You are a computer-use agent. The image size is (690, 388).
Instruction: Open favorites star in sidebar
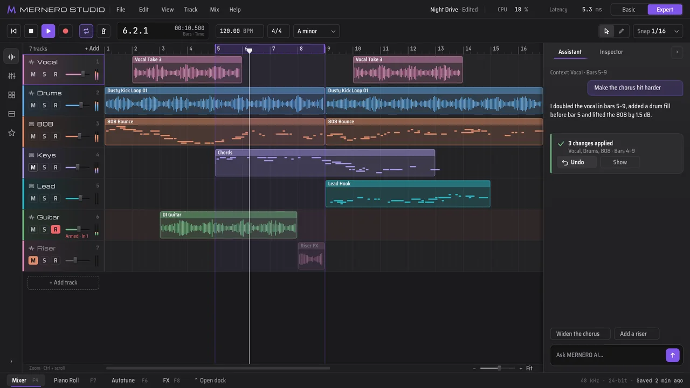click(x=11, y=133)
